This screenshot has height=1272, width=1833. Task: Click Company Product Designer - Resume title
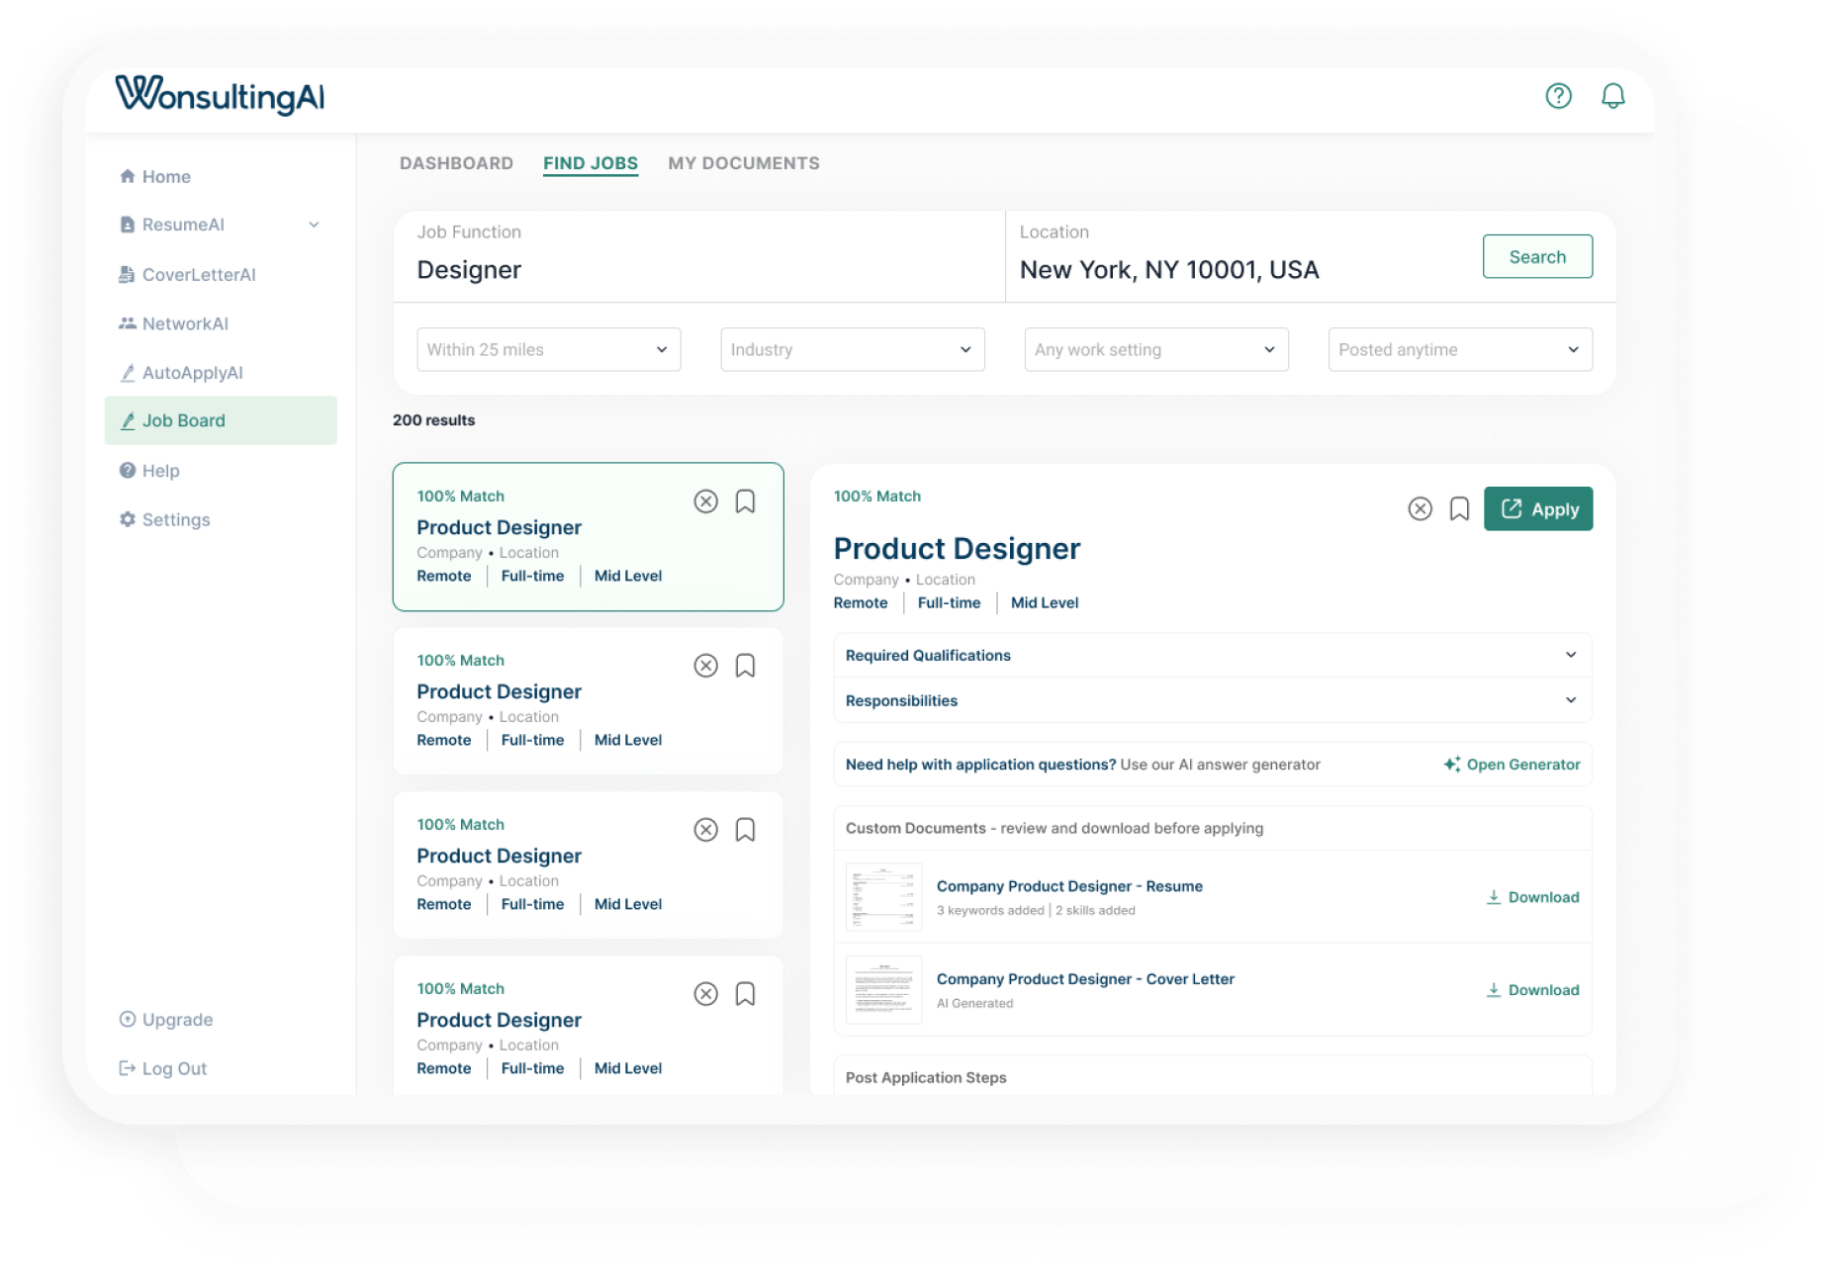pyautogui.click(x=1069, y=887)
